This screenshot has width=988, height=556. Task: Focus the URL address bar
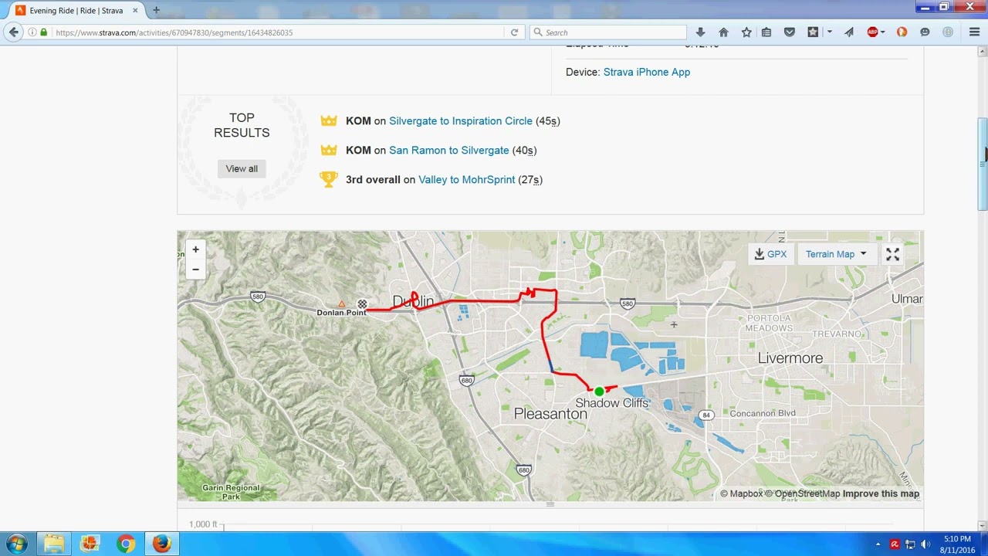click(278, 32)
